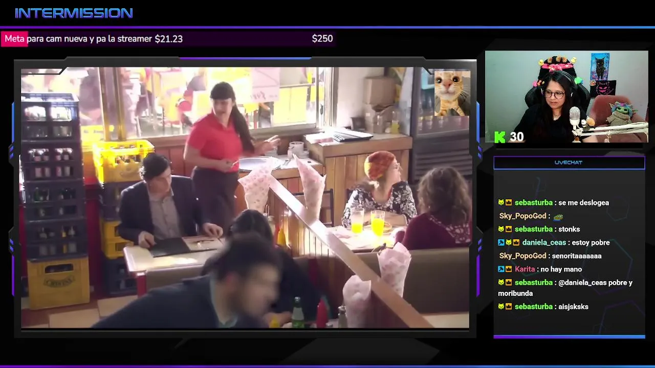Click the chat message 'senoritaaaaaaa'

tap(577, 256)
